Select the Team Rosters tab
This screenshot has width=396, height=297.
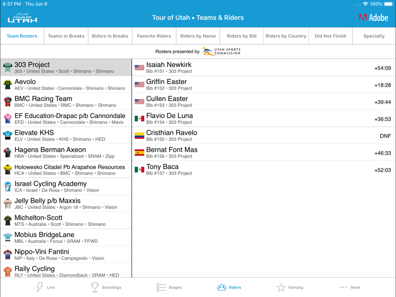click(x=22, y=36)
